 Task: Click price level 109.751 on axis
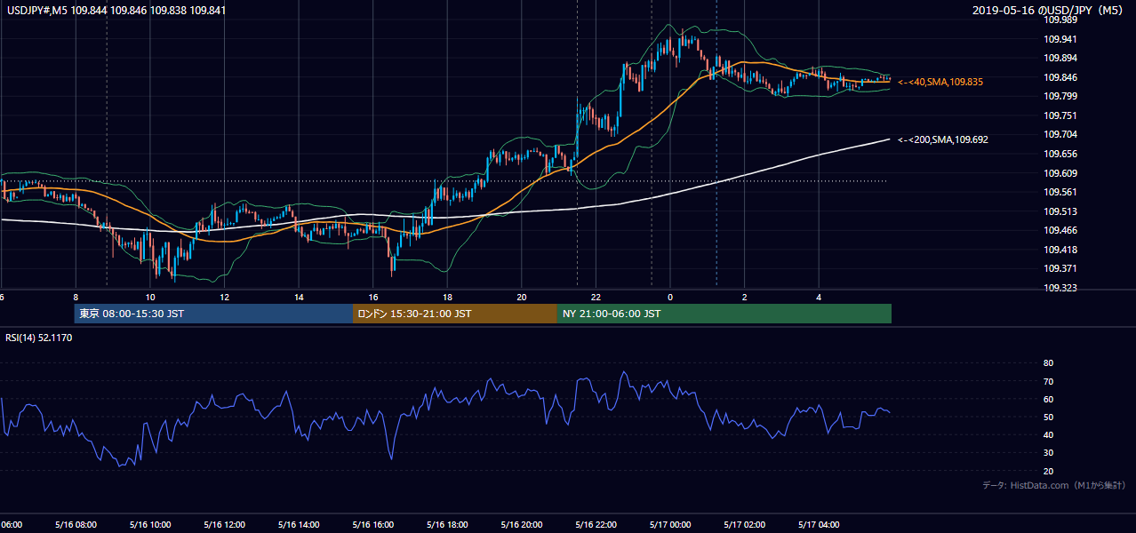(x=1060, y=115)
